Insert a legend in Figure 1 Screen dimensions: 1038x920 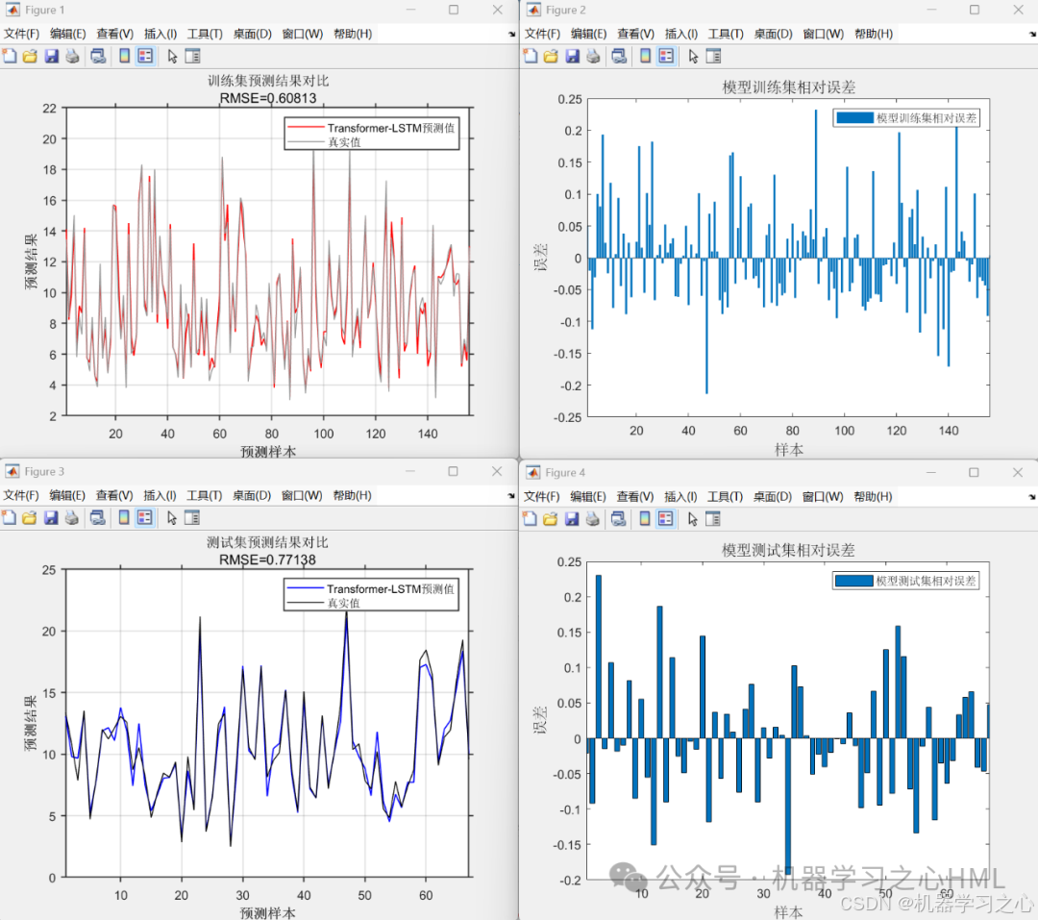click(x=145, y=55)
